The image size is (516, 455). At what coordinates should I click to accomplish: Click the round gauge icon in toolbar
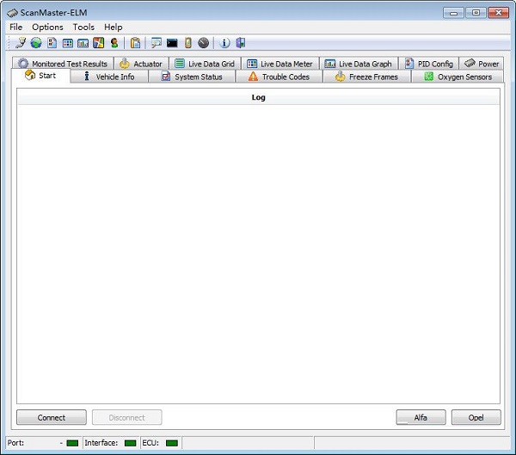tap(203, 43)
